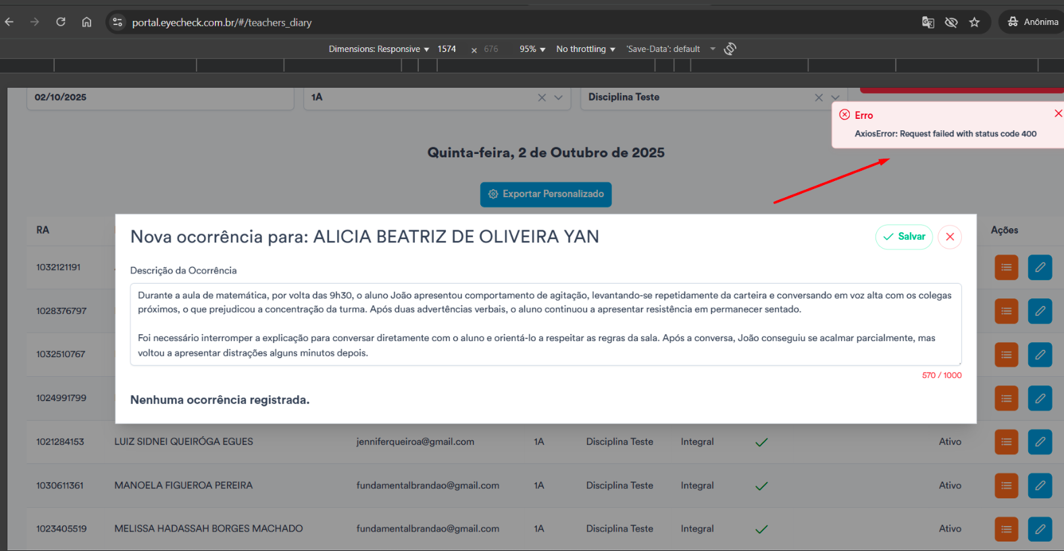The height and width of the screenshot is (551, 1064).
Task: Close the Erro notification toast
Action: click(1058, 113)
